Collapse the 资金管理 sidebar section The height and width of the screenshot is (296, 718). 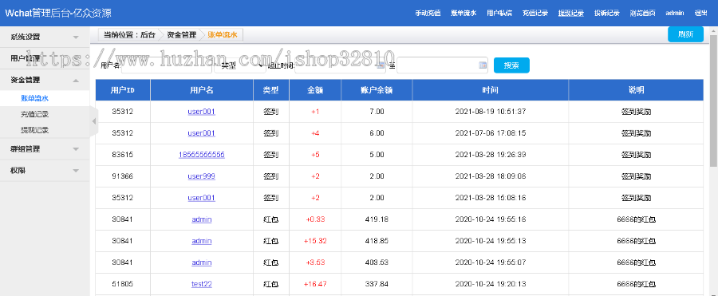(45, 80)
